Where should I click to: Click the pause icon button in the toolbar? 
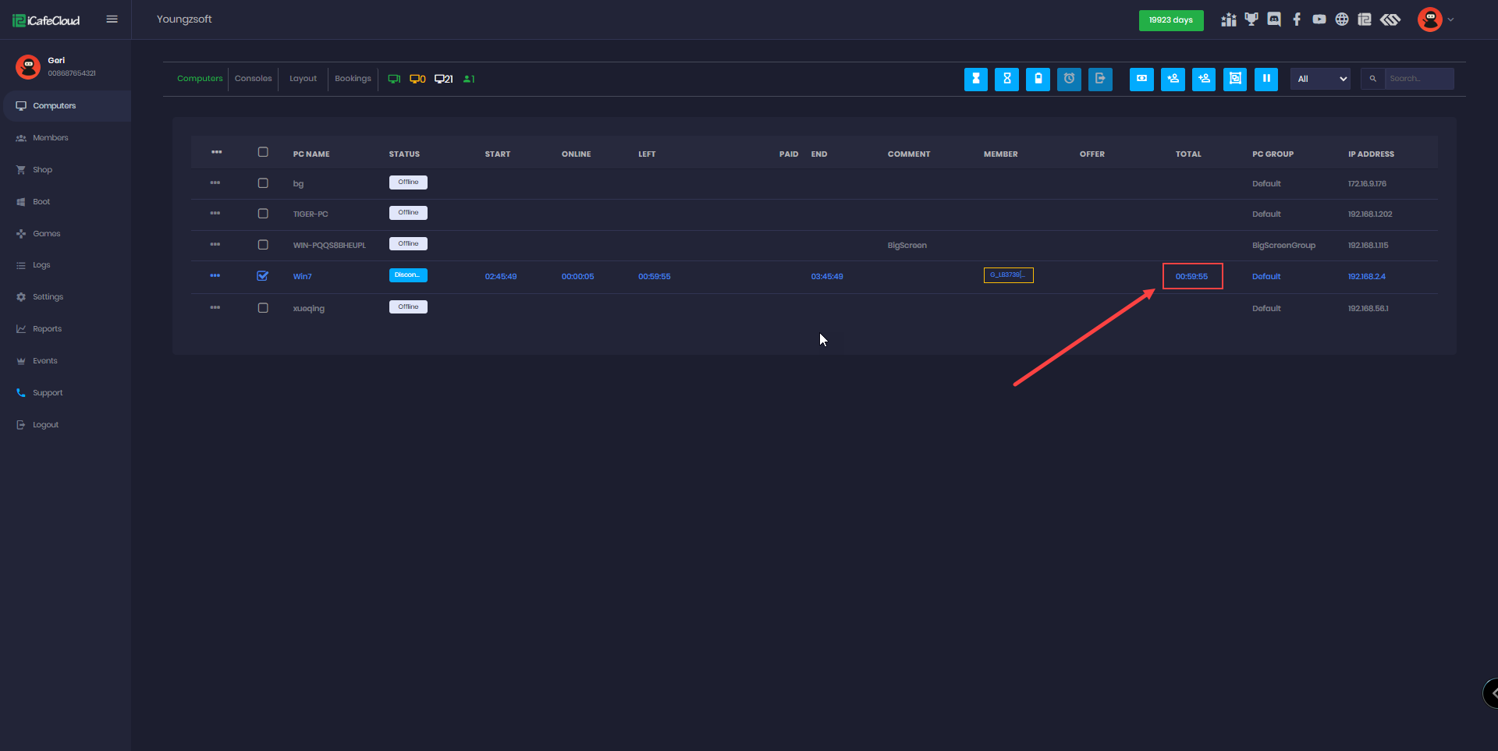pos(1265,79)
